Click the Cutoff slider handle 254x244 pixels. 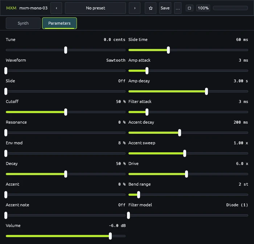coord(66,112)
